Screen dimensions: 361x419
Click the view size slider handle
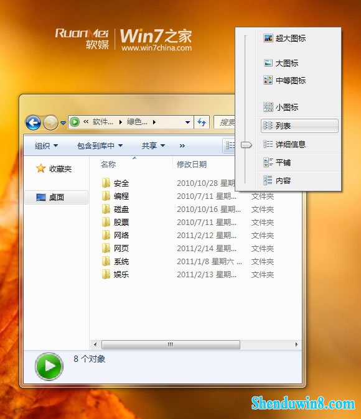[x=246, y=145]
